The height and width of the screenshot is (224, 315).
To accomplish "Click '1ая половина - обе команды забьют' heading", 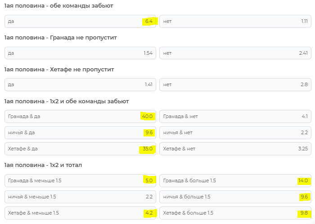I will 58,6.
